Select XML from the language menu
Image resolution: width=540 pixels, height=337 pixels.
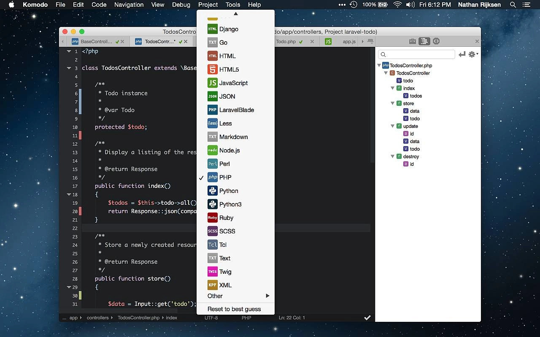[x=235, y=285]
